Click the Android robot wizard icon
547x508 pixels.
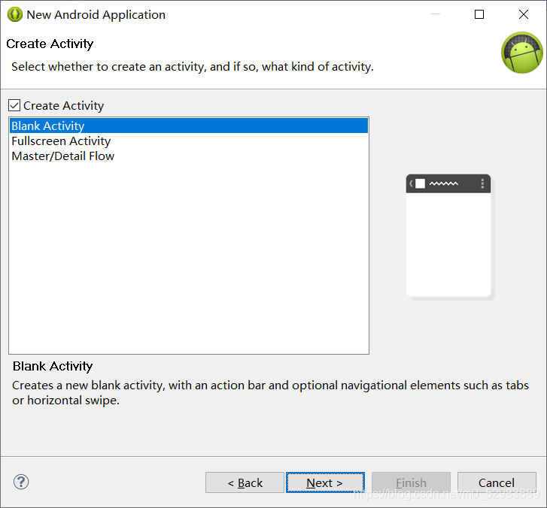pyautogui.click(x=522, y=53)
